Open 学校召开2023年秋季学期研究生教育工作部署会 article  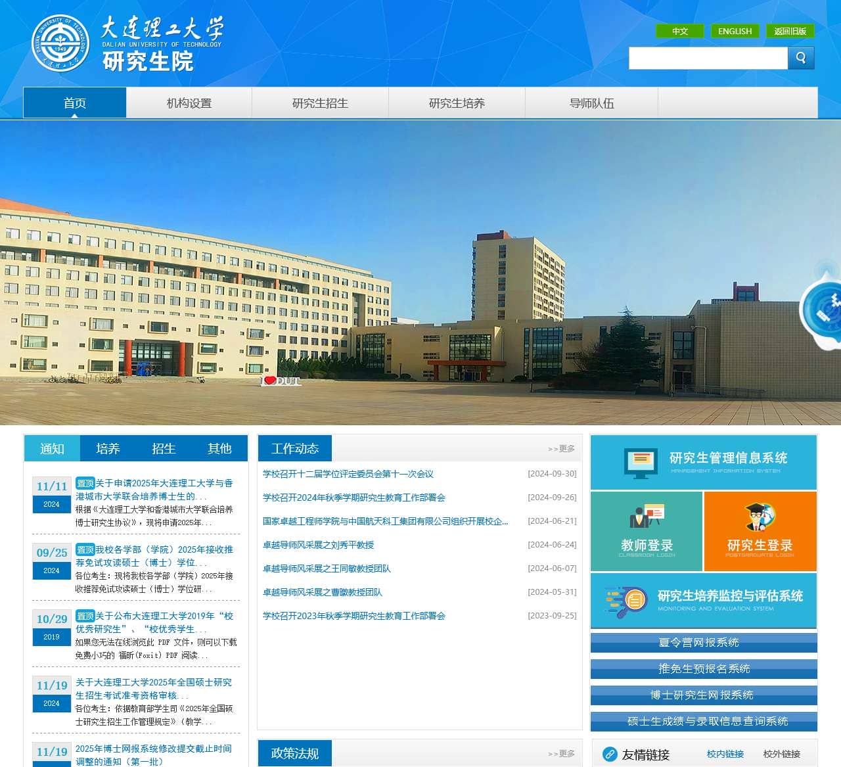point(354,616)
